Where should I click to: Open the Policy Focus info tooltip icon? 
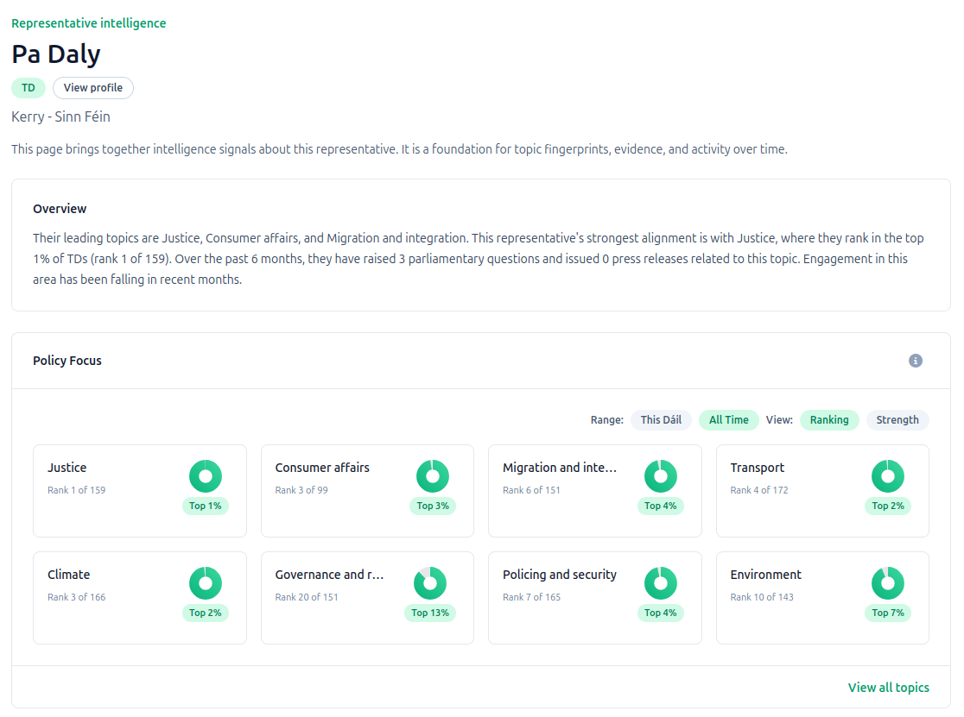coord(916,361)
